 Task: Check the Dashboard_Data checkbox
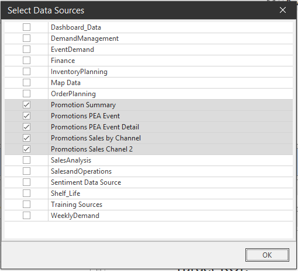click(x=26, y=27)
